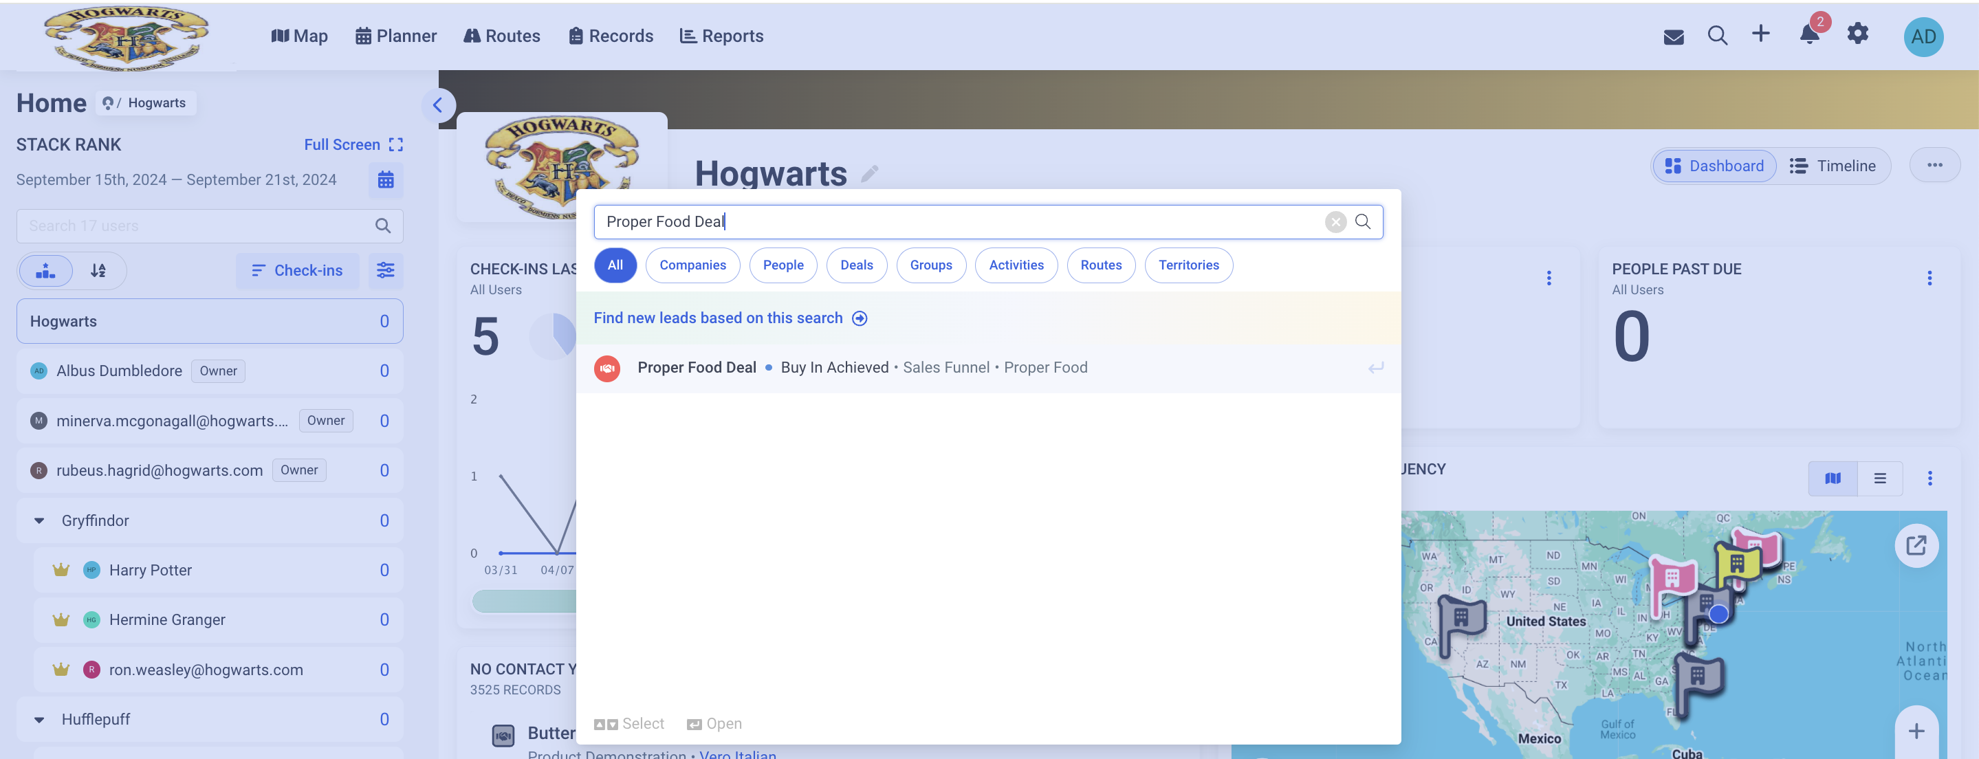
Task: Filter search results by Deals
Action: pyautogui.click(x=857, y=265)
